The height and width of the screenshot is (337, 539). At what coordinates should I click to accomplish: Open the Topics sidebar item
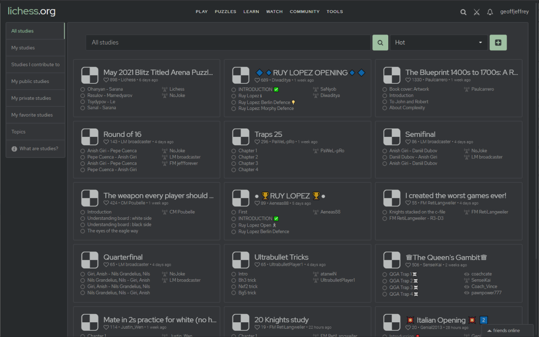pos(19,132)
